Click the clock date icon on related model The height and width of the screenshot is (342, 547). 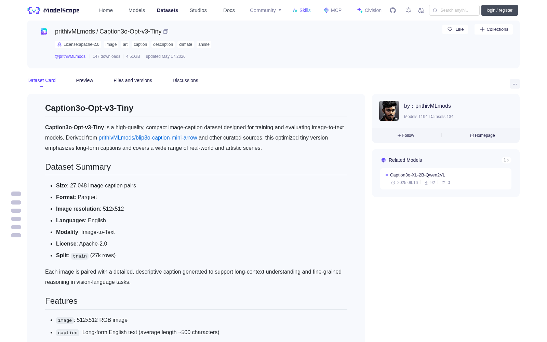click(x=393, y=183)
